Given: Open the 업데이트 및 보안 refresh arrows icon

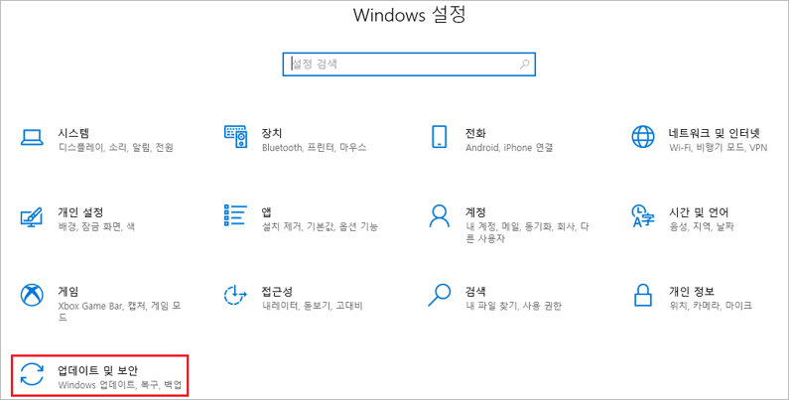Looking at the screenshot, I should (x=32, y=374).
